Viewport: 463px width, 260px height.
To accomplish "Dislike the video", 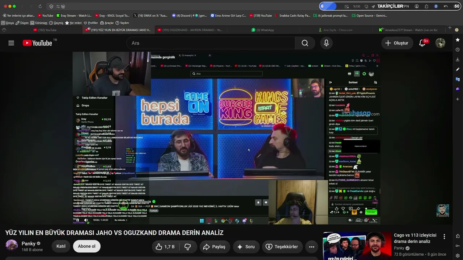I will [188, 247].
